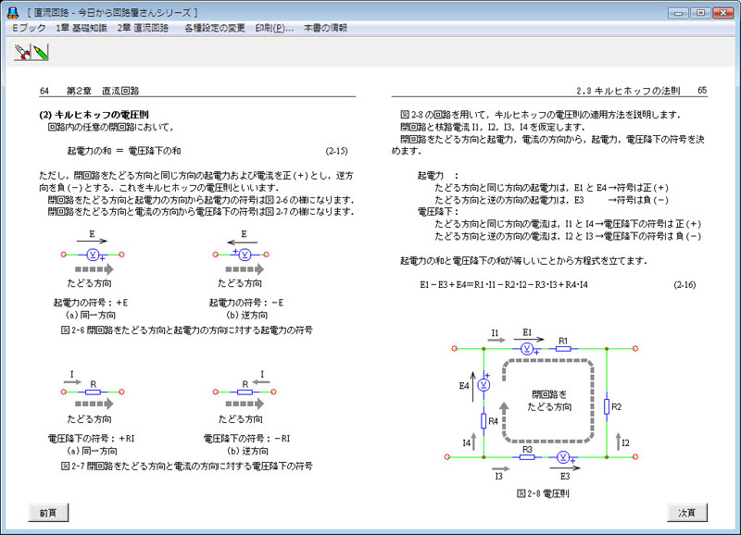
Task: Click the caption starting with 図2-6
Action: coord(187,330)
